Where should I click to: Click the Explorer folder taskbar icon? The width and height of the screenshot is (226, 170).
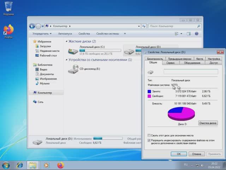(33, 165)
